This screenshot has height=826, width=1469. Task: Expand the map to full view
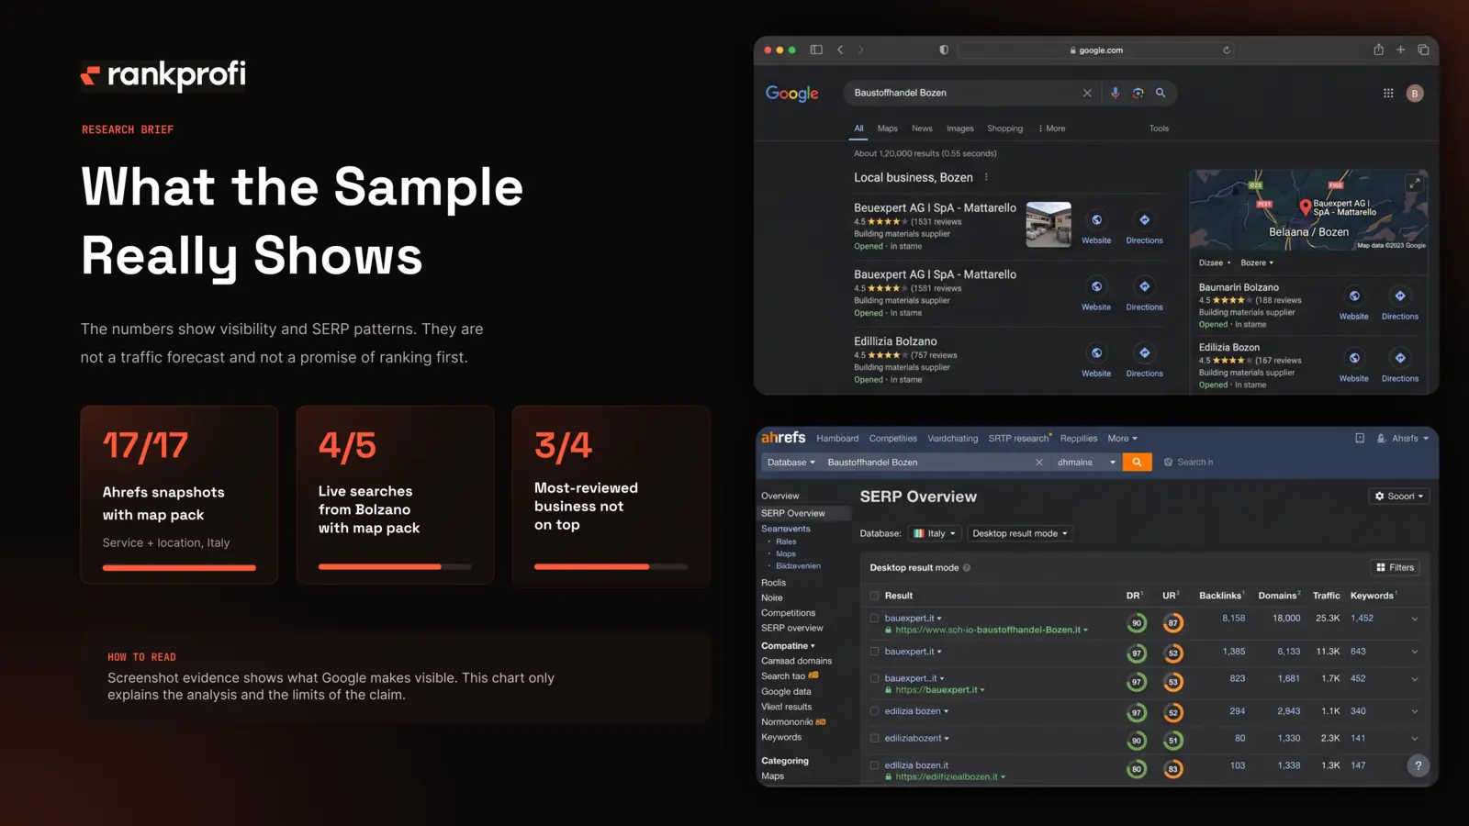click(x=1415, y=183)
